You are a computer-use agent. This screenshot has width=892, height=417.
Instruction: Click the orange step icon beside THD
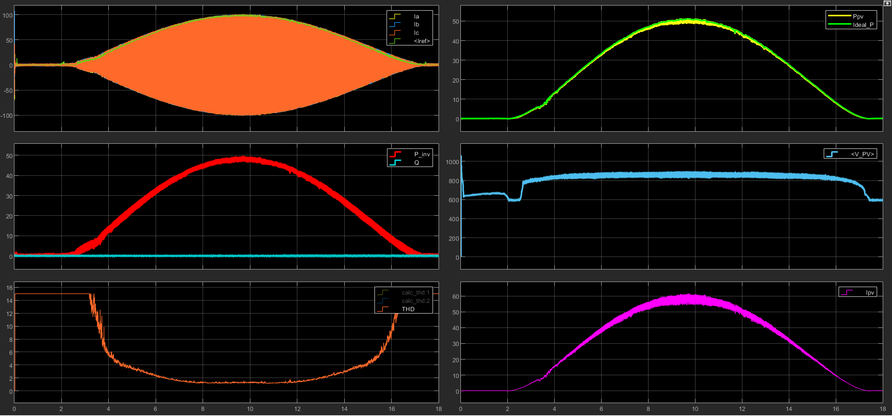point(383,309)
